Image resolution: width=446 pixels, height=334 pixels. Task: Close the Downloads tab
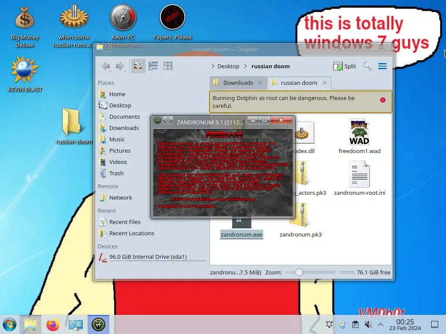coord(260,83)
